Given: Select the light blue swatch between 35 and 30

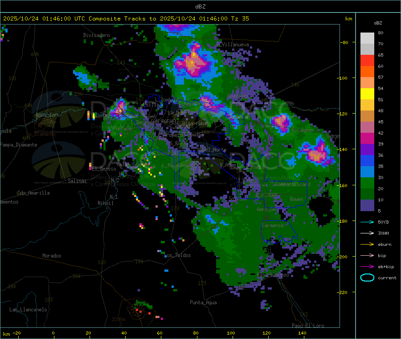Looking at the screenshot, I should [x=367, y=172].
